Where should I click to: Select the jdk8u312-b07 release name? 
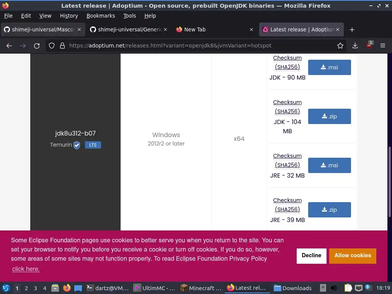[75, 133]
